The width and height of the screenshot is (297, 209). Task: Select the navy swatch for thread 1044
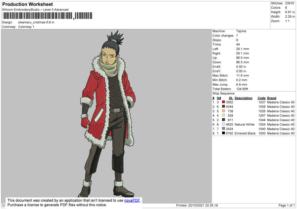pos(224,120)
